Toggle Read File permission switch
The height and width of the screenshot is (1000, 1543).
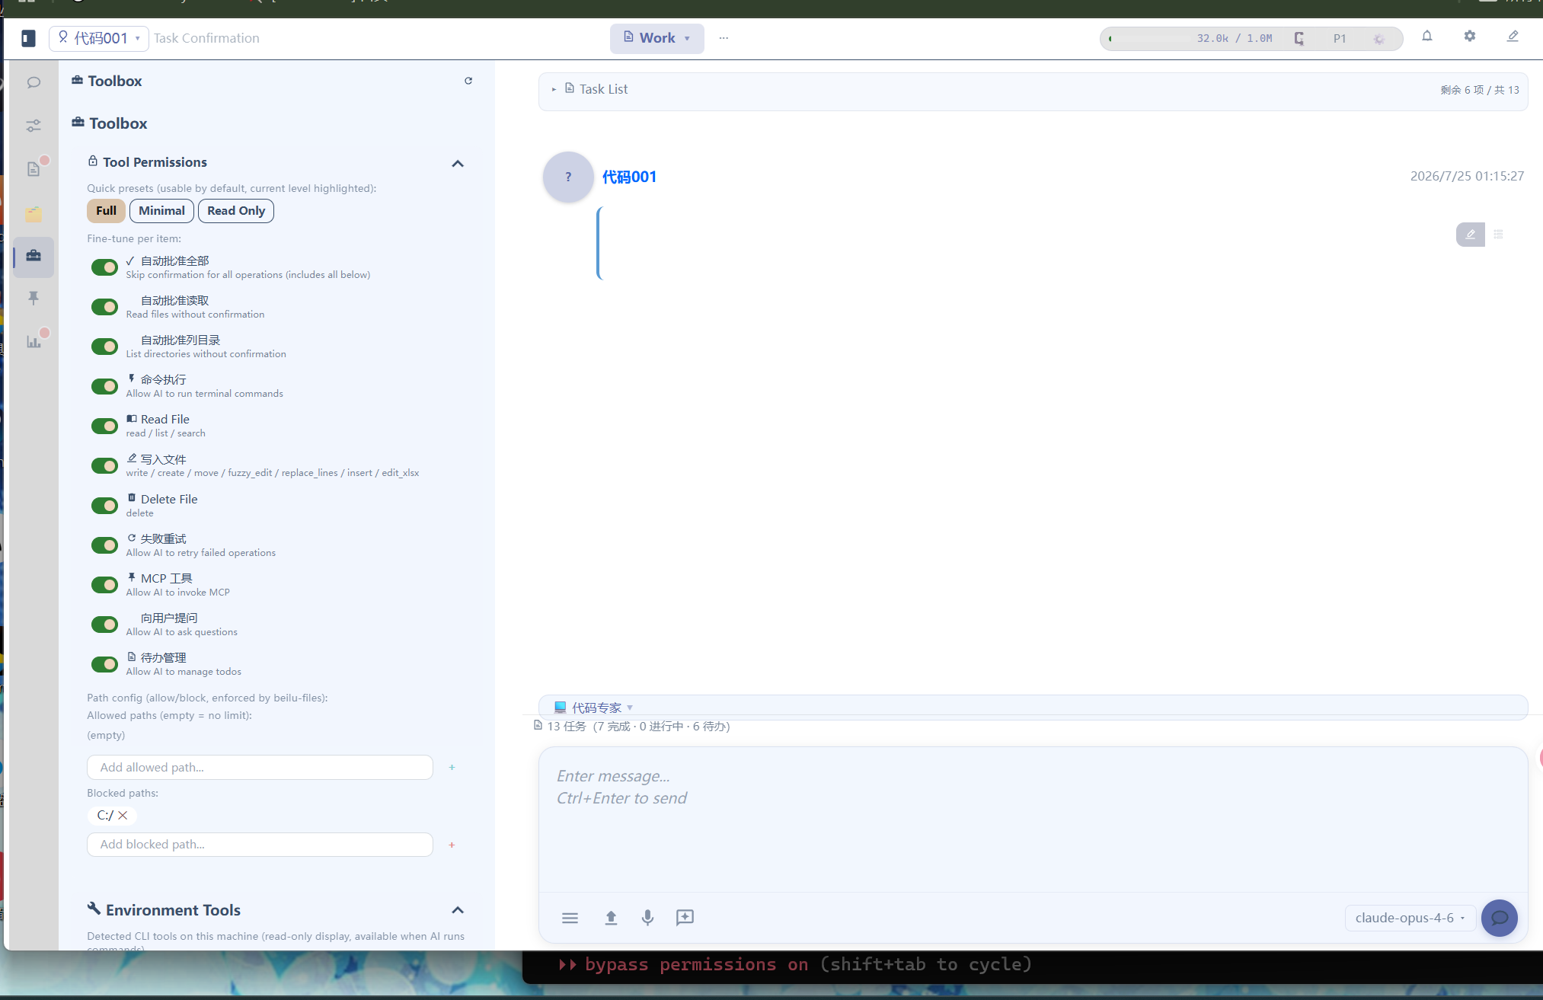tap(104, 426)
